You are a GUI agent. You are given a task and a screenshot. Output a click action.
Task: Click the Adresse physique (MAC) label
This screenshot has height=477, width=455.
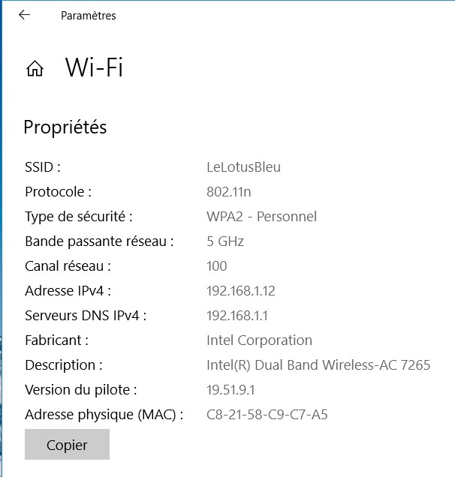104,415
